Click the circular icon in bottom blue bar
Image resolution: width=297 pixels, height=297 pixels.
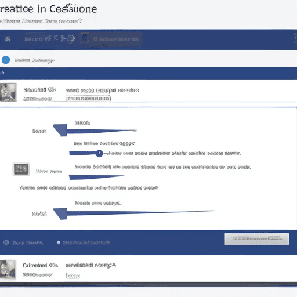[x=6, y=242]
